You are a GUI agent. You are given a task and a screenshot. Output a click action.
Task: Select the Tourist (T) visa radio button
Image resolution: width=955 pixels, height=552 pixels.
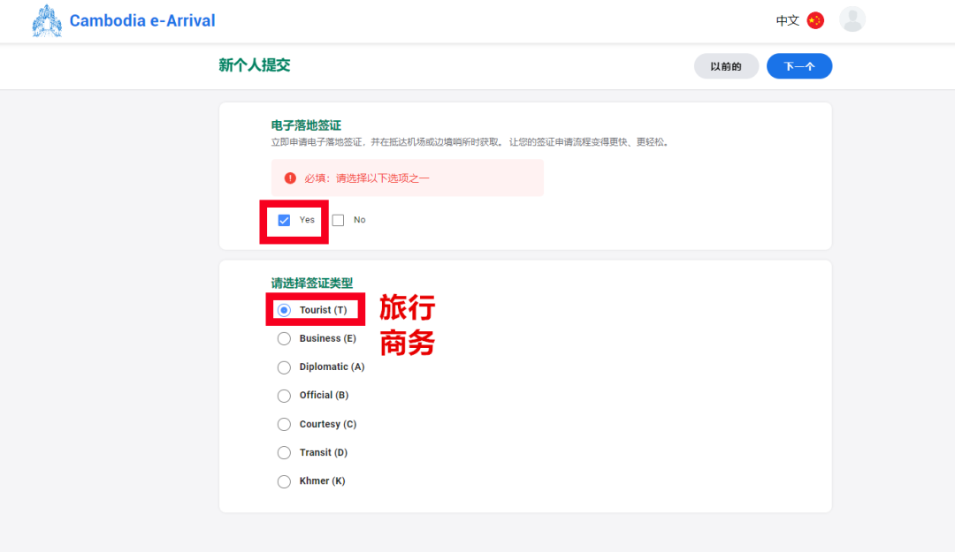point(284,310)
